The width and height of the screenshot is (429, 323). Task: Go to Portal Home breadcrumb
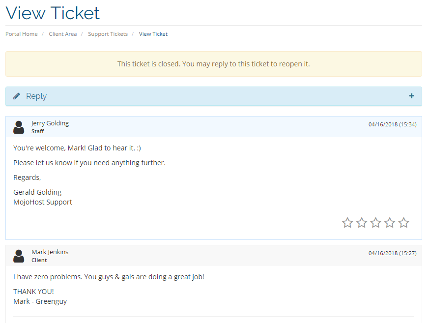22,34
